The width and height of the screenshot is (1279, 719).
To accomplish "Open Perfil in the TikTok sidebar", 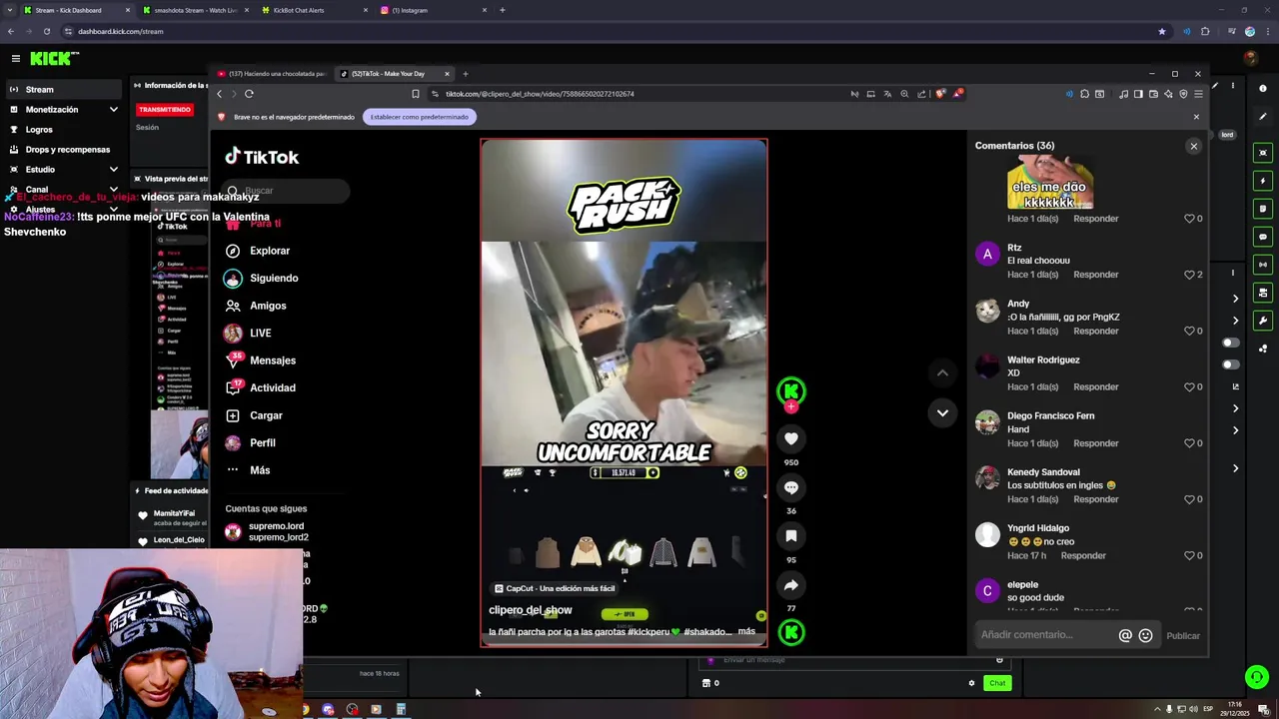I will coord(250,442).
